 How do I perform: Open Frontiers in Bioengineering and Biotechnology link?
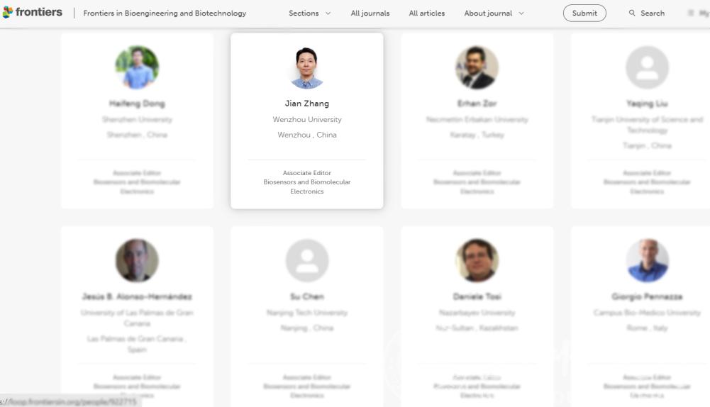tap(165, 13)
